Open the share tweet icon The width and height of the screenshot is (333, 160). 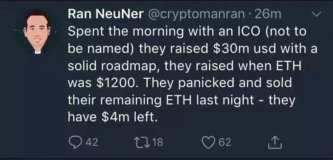275,142
